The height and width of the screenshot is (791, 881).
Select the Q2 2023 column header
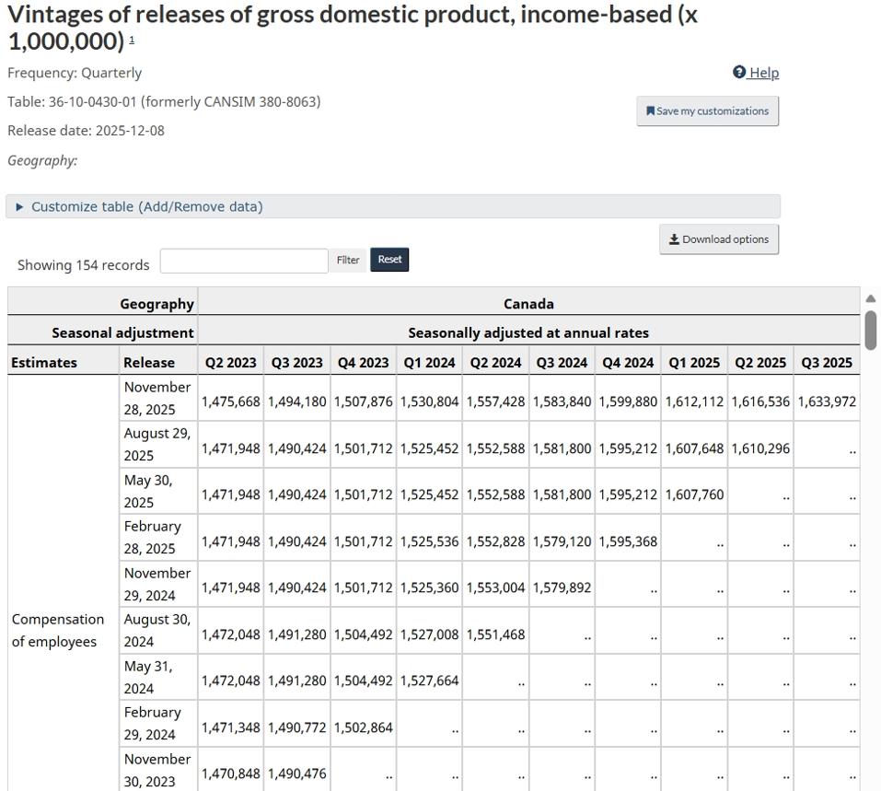coord(230,362)
